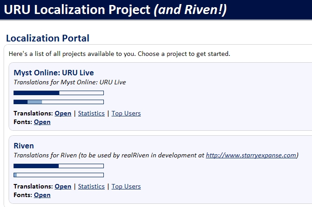Visit the starryexpanse.com link

251,155
